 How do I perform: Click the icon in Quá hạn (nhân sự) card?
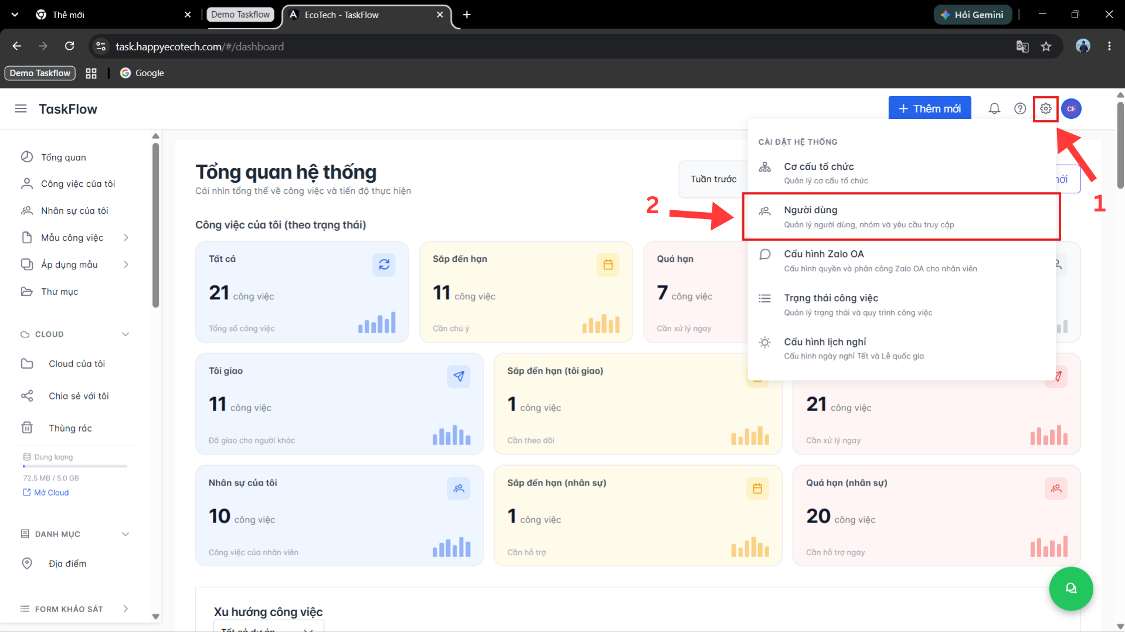click(x=1056, y=488)
